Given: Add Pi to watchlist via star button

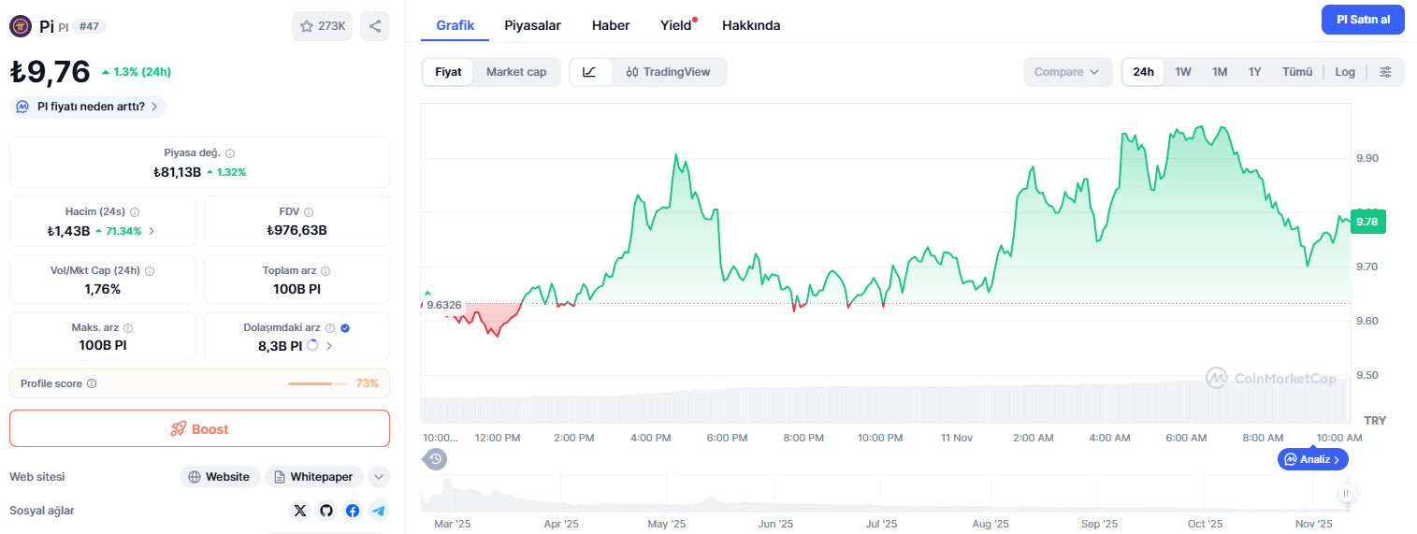Looking at the screenshot, I should (x=322, y=26).
